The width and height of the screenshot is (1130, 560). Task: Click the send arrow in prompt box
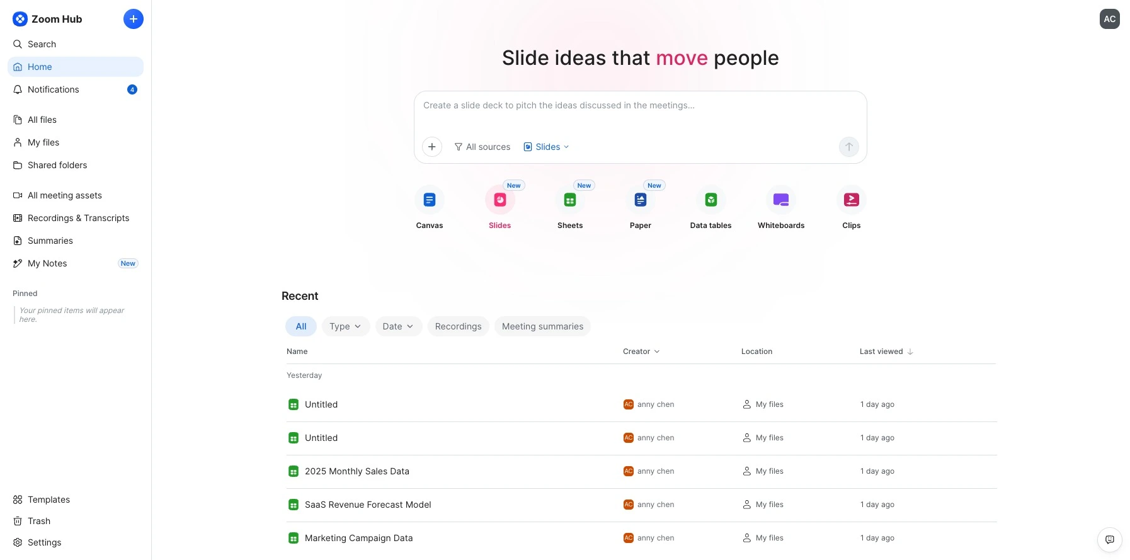(849, 147)
